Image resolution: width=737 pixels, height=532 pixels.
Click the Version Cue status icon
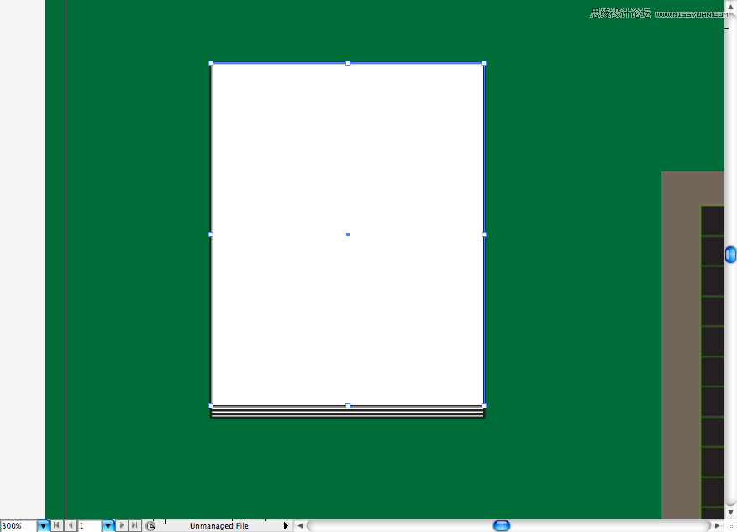150,526
